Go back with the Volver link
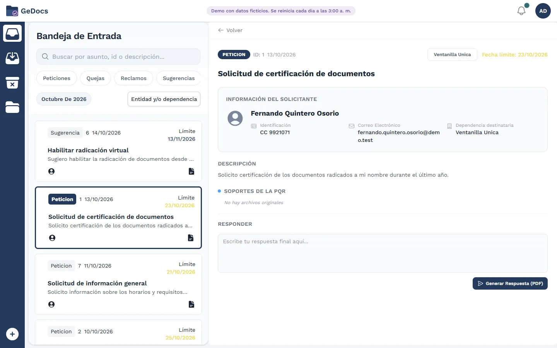This screenshot has width=557, height=348. (230, 30)
